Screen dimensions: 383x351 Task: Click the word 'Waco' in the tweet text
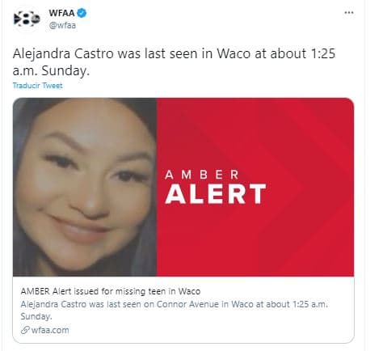(234, 53)
